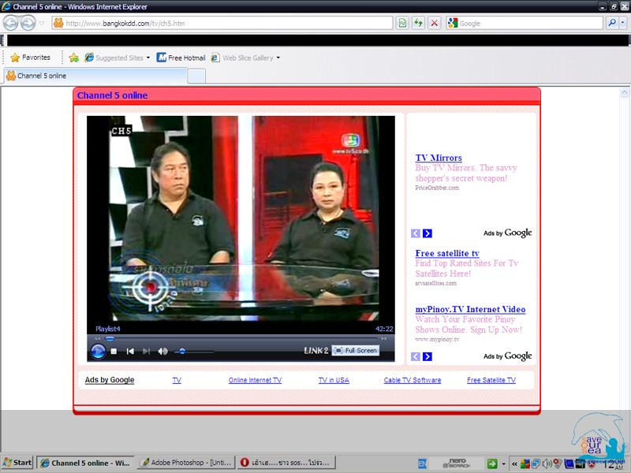
Task: Open the TV Mirrors ad link
Action: point(439,158)
